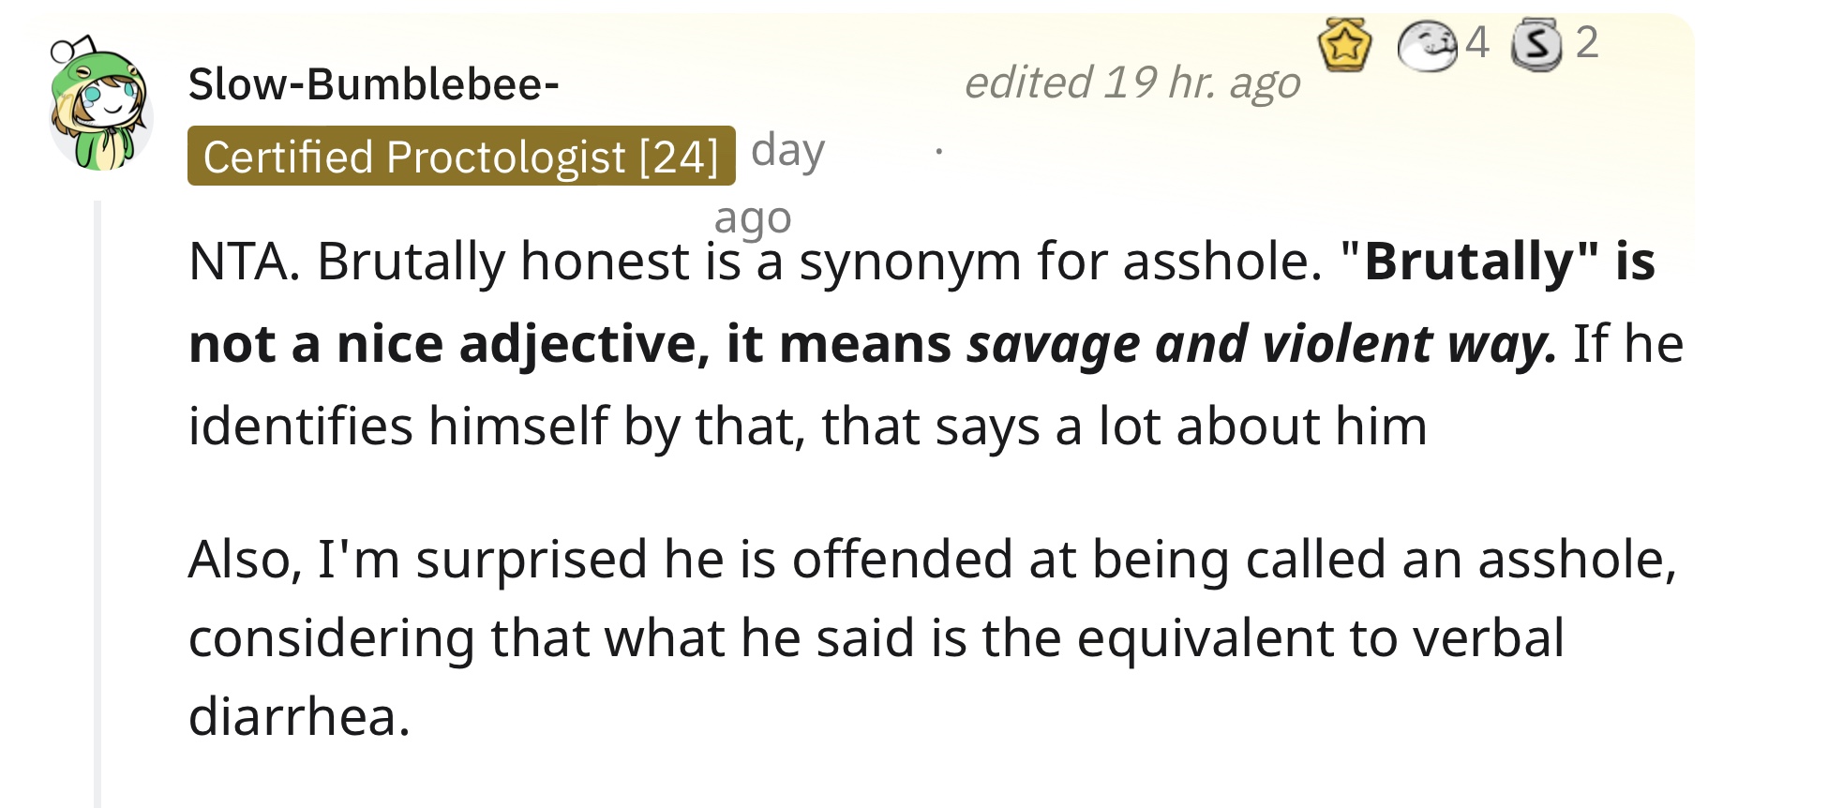Select award count 4 beside facepalm

click(1477, 42)
